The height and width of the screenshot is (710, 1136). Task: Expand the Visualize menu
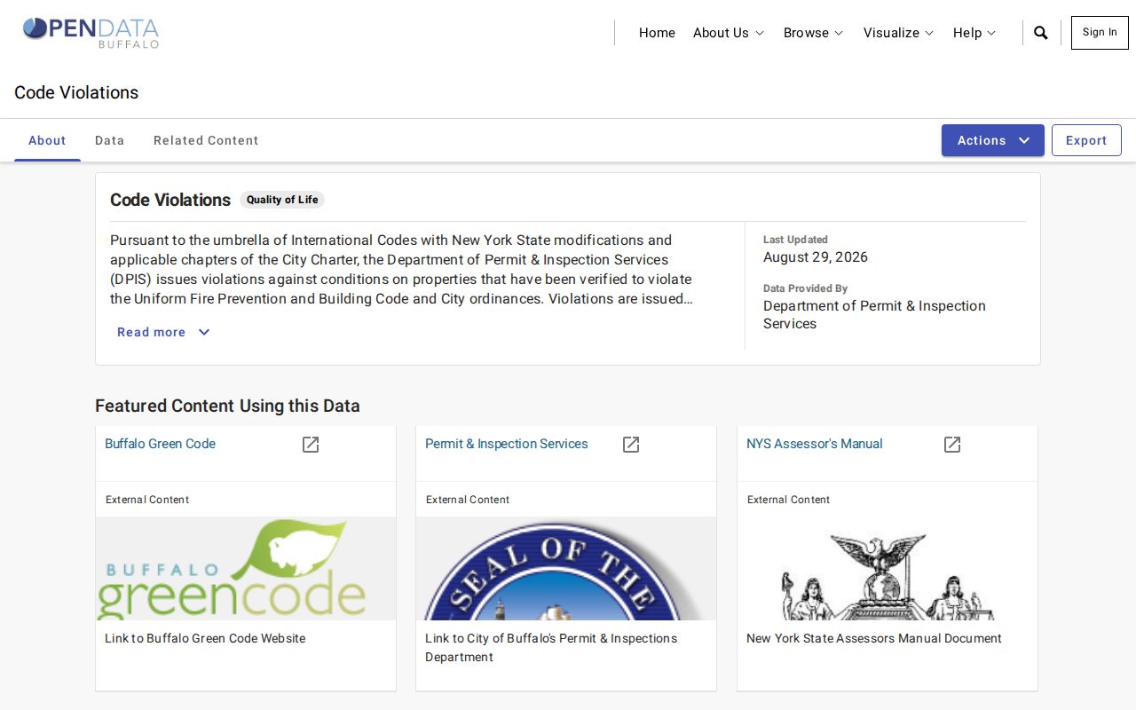click(899, 33)
